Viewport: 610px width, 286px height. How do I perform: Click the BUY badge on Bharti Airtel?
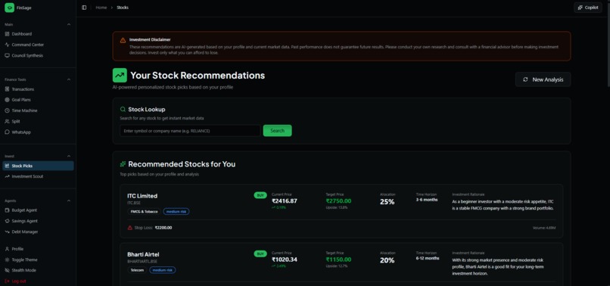coord(260,253)
